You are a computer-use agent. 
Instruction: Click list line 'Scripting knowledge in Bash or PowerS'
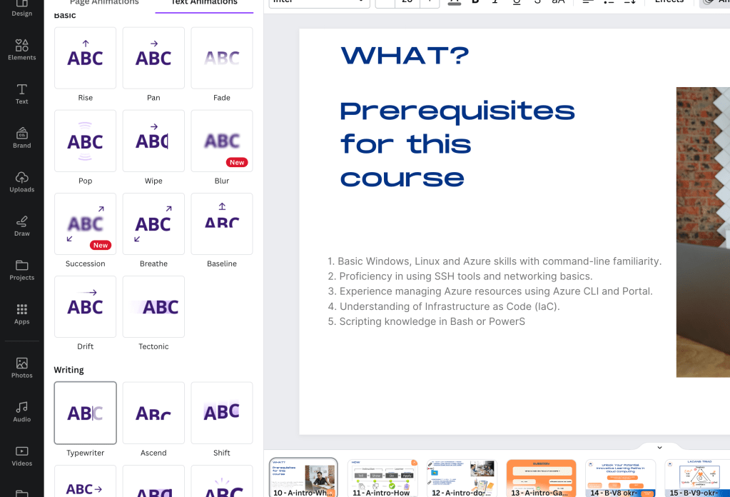click(x=427, y=321)
